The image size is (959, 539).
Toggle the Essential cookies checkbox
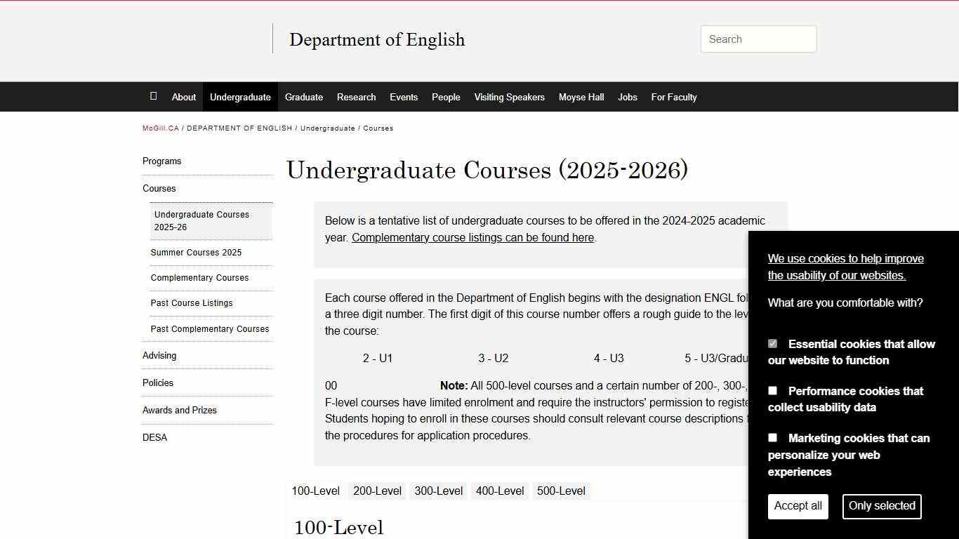[x=772, y=343]
